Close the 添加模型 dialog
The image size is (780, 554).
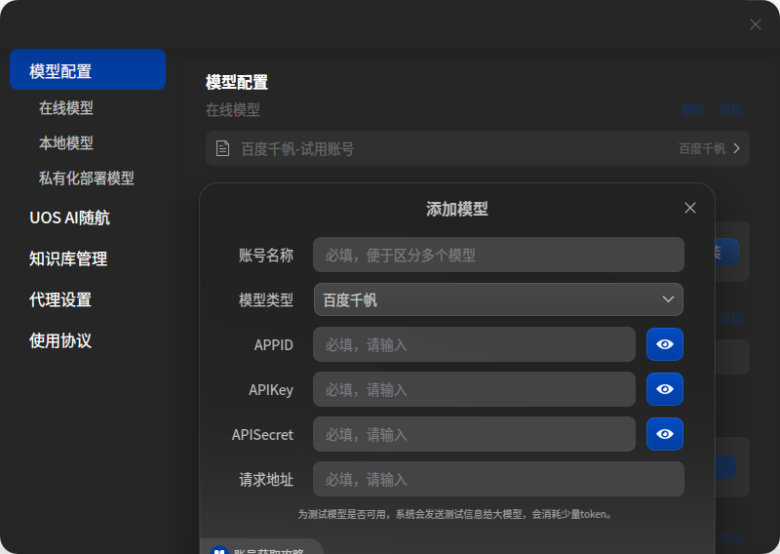point(690,208)
